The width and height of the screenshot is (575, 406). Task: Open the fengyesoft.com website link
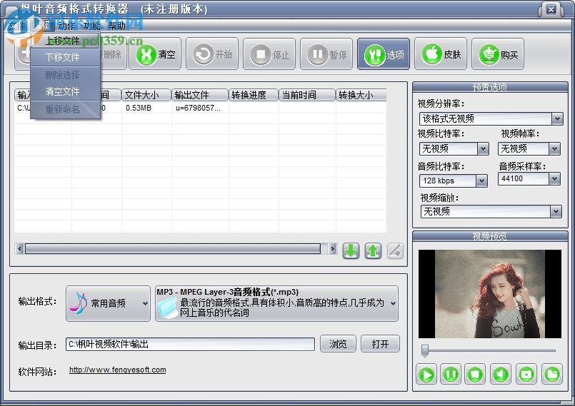(117, 370)
